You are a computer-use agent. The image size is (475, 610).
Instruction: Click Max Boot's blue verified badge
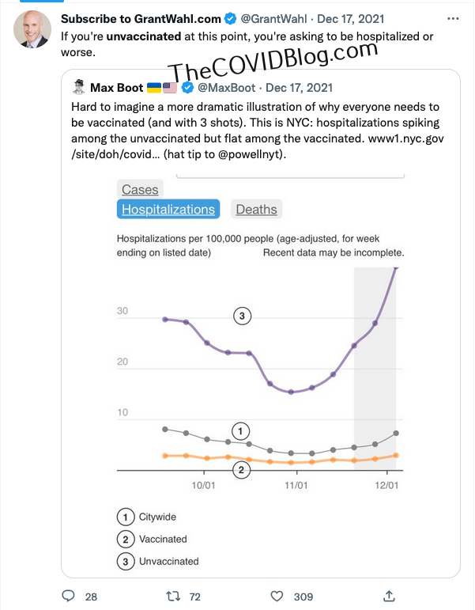[188, 87]
